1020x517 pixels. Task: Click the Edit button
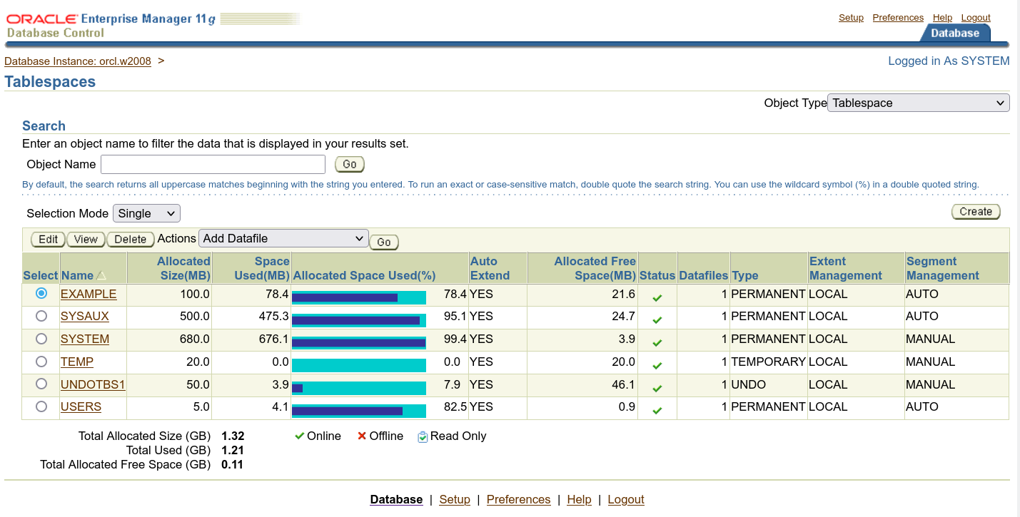point(49,240)
